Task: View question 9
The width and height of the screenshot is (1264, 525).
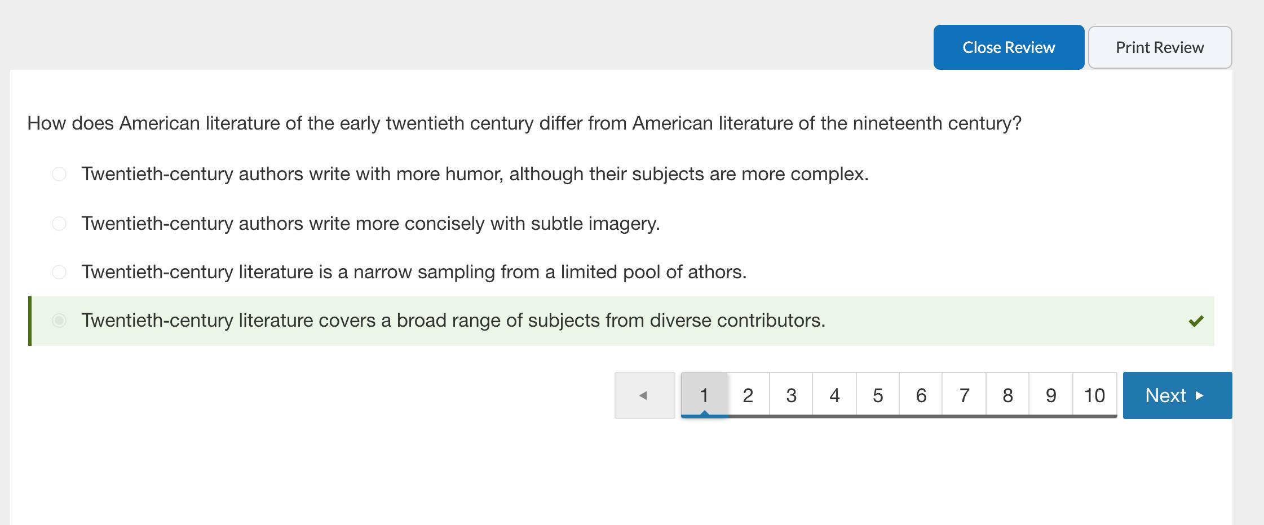Action: point(1051,395)
